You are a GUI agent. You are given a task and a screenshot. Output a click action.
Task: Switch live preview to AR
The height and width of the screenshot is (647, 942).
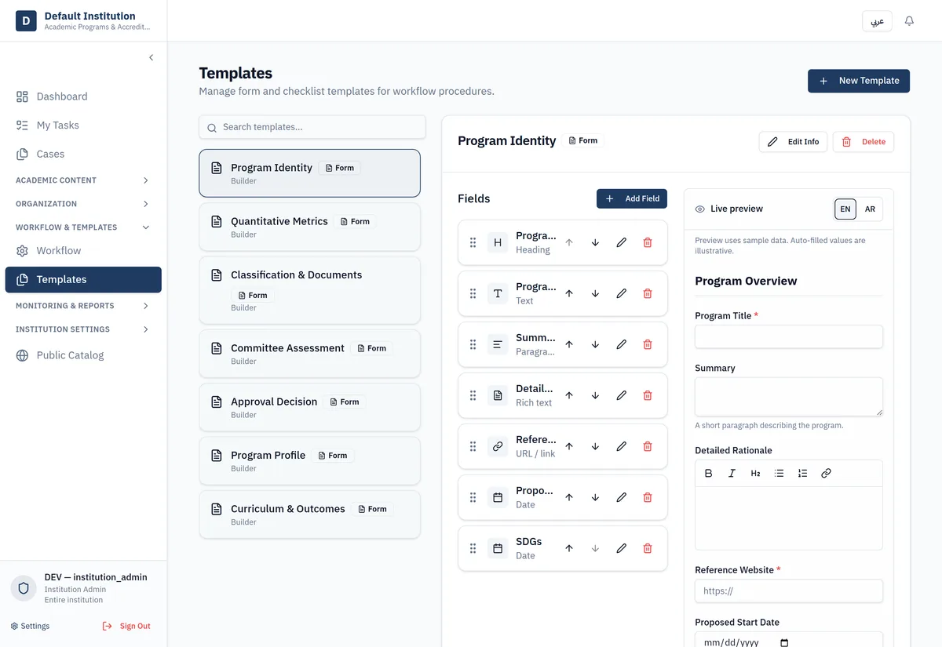tap(870, 209)
